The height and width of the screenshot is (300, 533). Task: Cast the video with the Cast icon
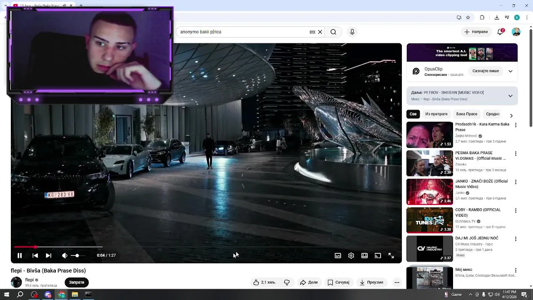[378, 255]
